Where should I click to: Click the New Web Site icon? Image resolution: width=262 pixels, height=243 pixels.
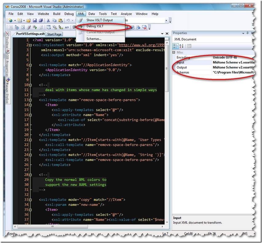tap(11, 21)
